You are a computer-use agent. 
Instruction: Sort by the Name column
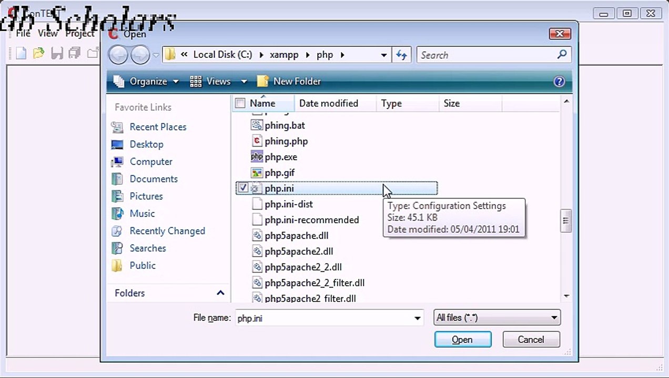pos(262,103)
